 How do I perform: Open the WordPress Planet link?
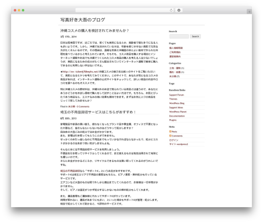(178, 112)
